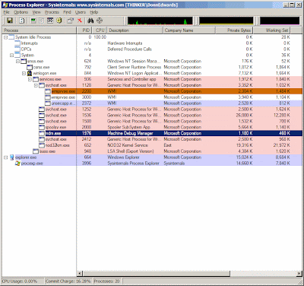
Task: Open the Options menu
Action: click(21, 12)
